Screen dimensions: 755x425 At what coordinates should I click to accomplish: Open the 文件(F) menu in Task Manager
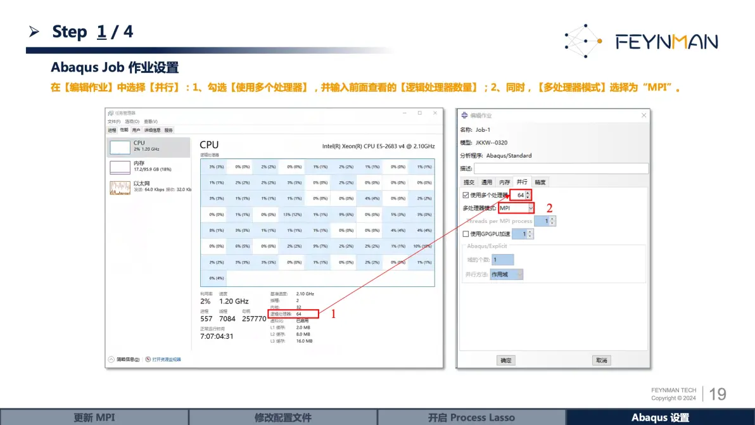click(x=113, y=122)
